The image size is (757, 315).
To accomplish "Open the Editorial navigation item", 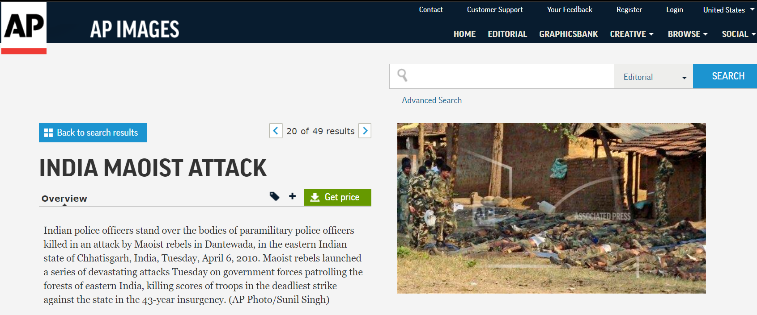I will (507, 34).
